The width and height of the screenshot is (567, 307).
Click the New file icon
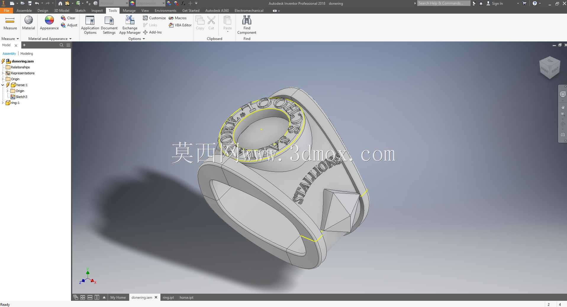pos(12,3)
